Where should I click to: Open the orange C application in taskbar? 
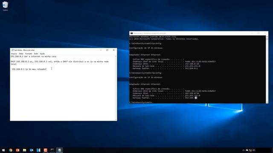point(46,150)
